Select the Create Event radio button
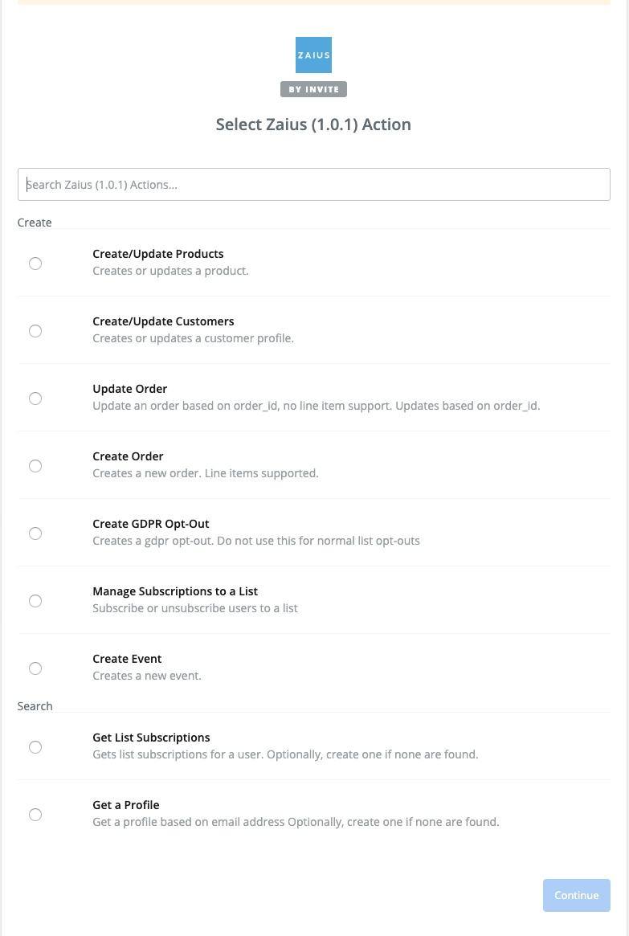This screenshot has width=629, height=936. point(35,668)
